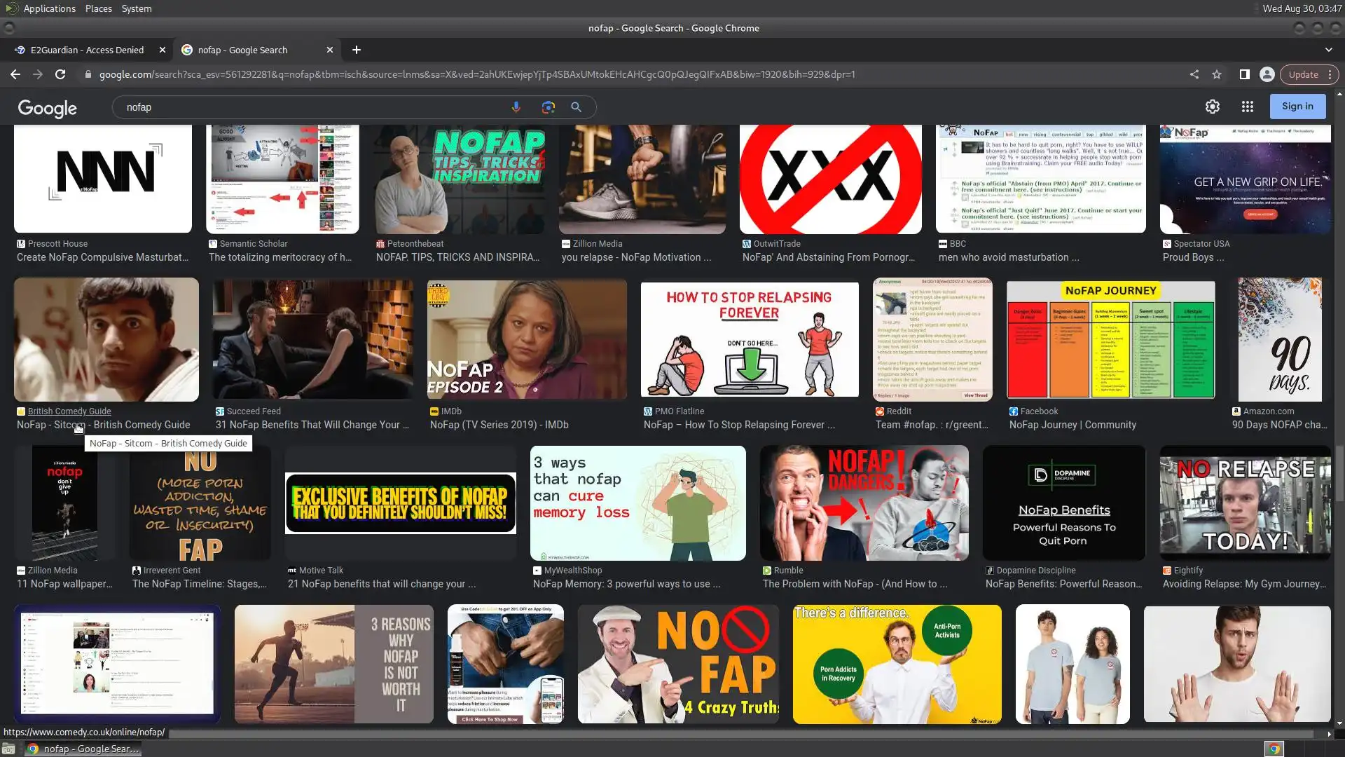This screenshot has height=757, width=1345.
Task: Open Chrome profile avatar menu
Action: (1267, 74)
